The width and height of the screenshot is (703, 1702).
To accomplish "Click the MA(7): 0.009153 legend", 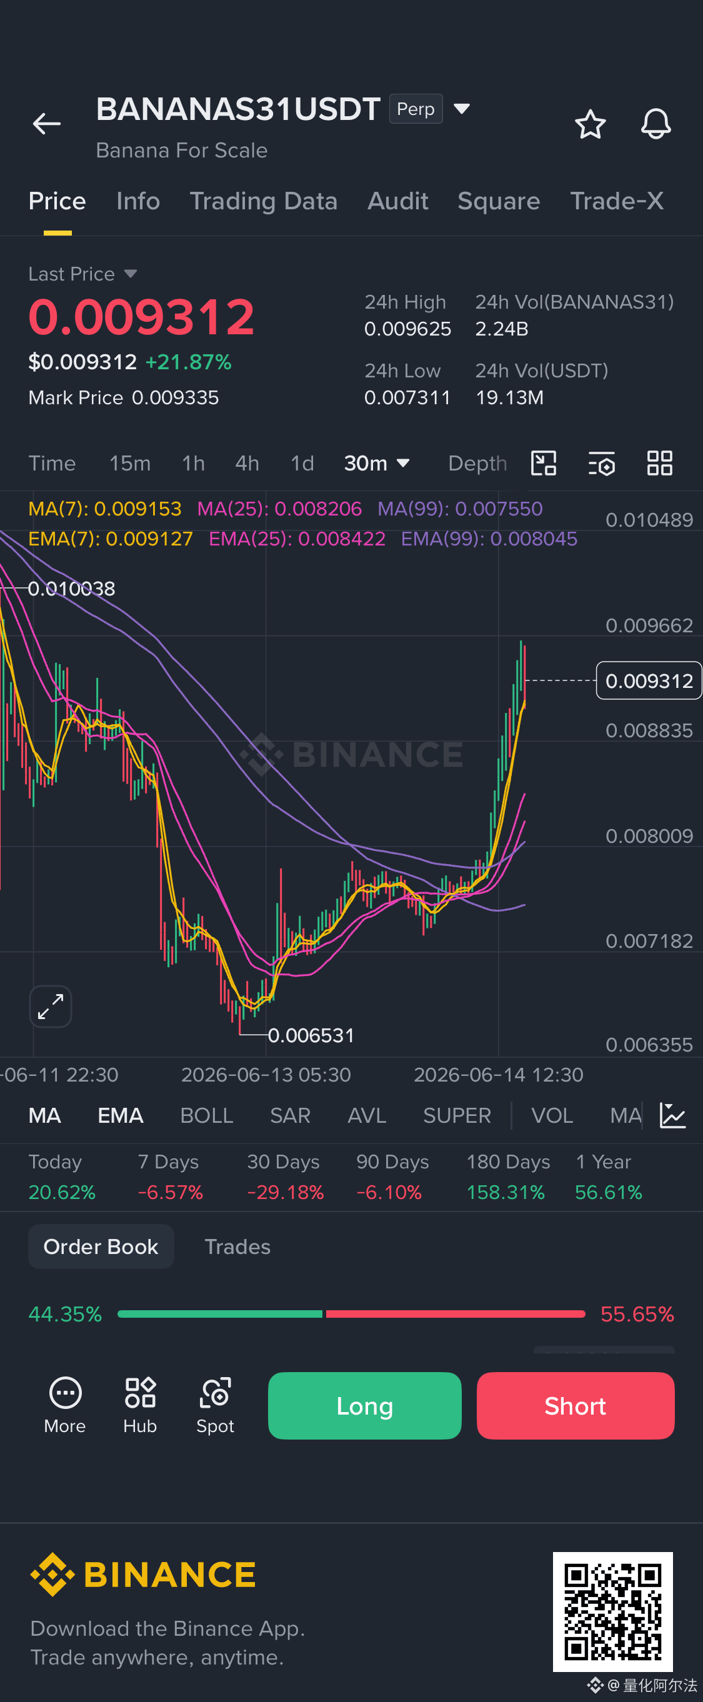I will [104, 508].
